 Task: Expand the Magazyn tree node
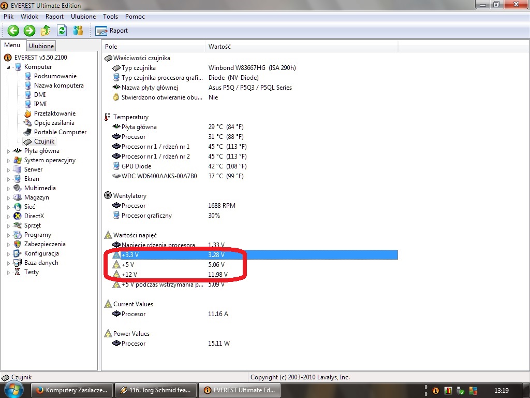8,198
